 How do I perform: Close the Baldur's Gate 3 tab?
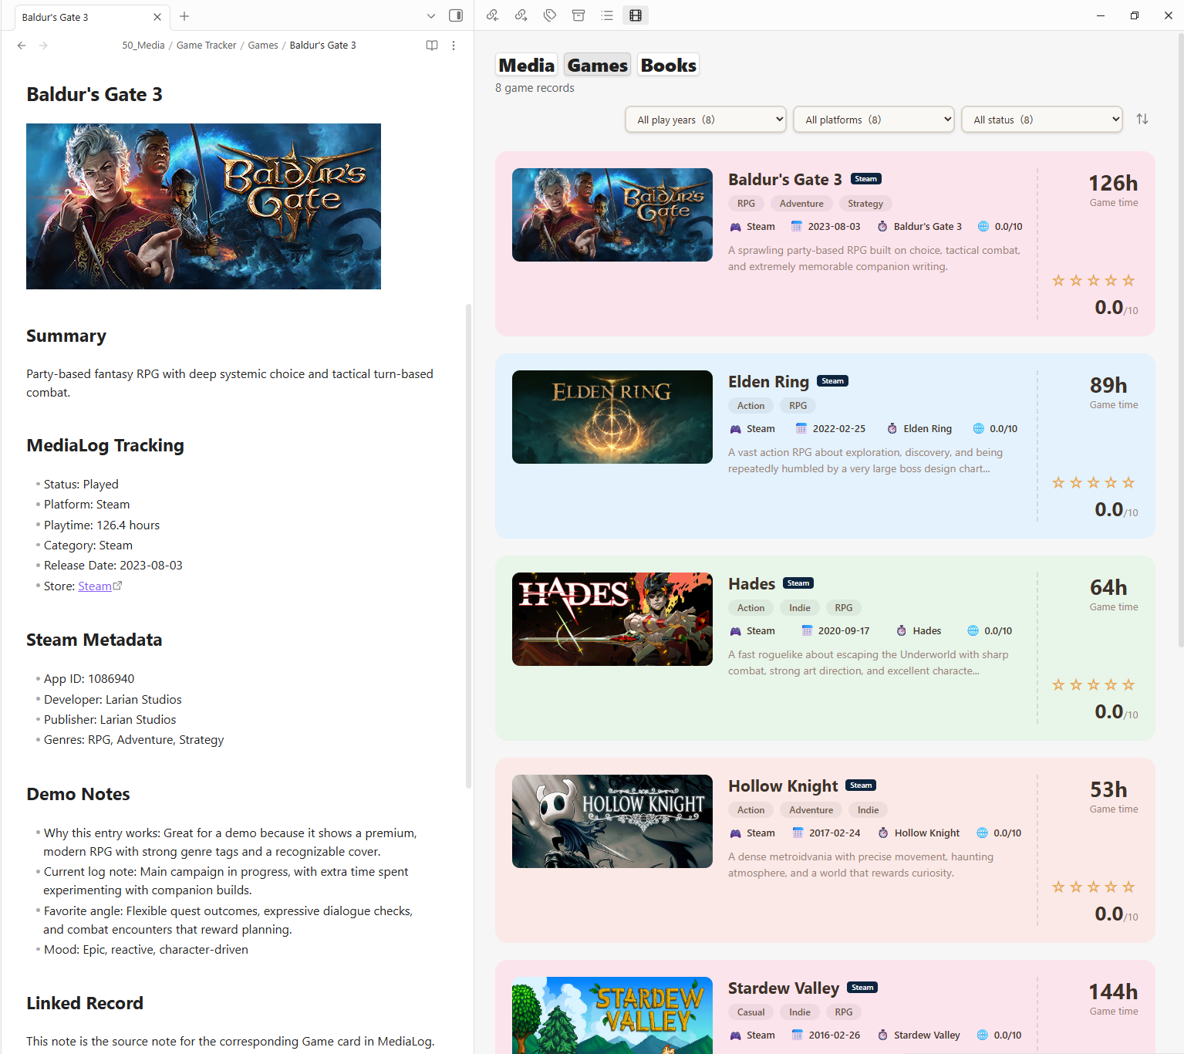point(157,17)
